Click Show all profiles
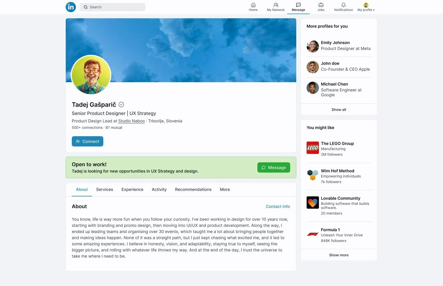 [339, 110]
